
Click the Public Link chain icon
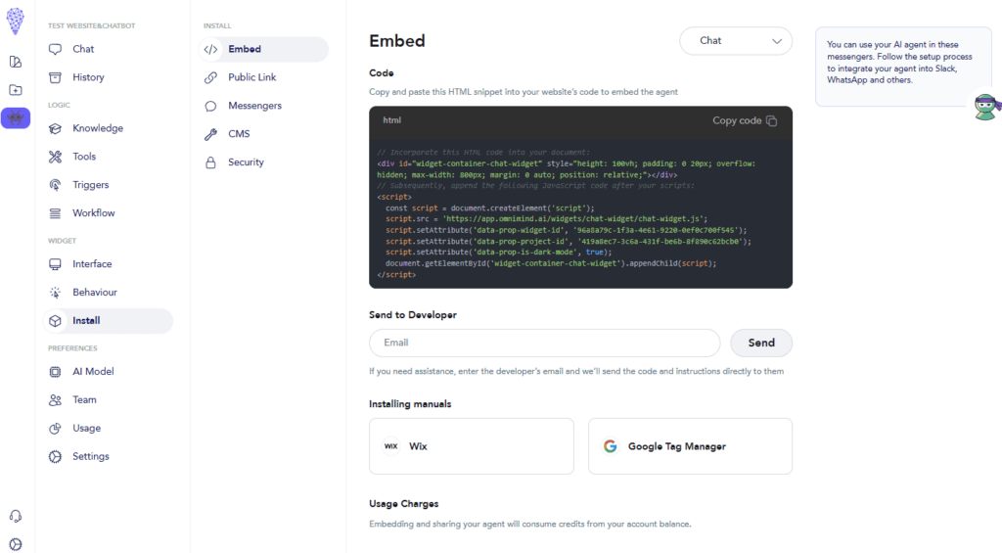(210, 77)
